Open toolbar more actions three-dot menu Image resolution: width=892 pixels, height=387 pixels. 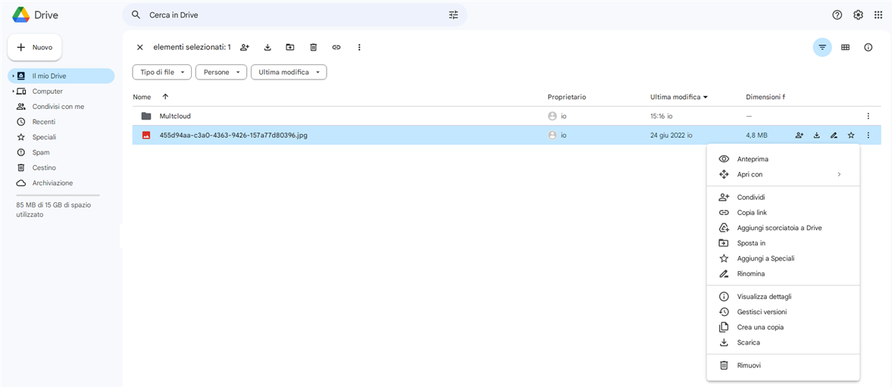(x=359, y=47)
